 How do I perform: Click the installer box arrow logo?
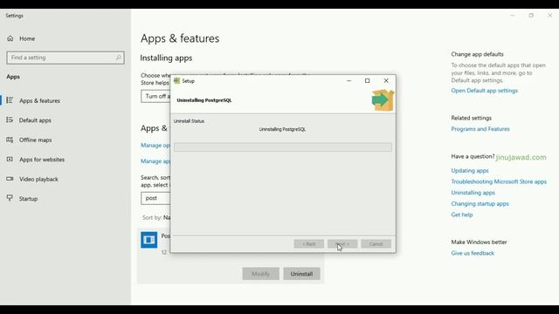(x=383, y=100)
